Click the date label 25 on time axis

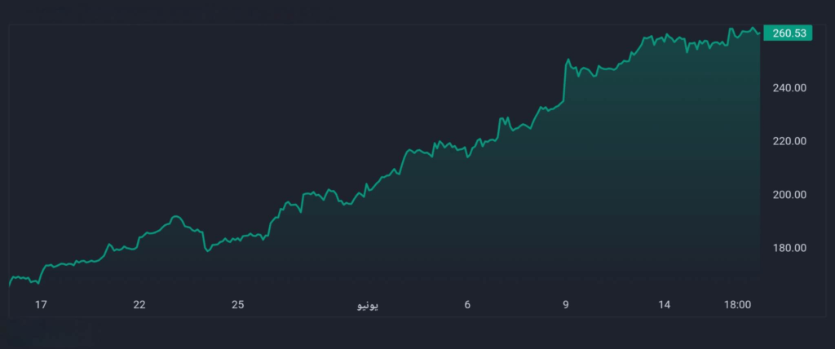point(237,305)
